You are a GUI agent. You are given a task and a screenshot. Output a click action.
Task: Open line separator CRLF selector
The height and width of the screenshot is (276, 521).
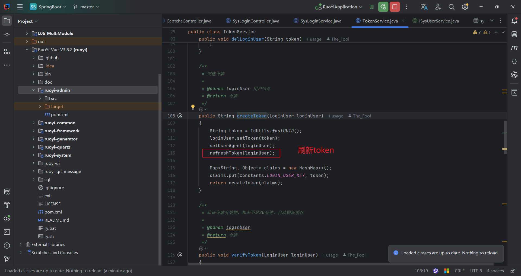pyautogui.click(x=460, y=271)
